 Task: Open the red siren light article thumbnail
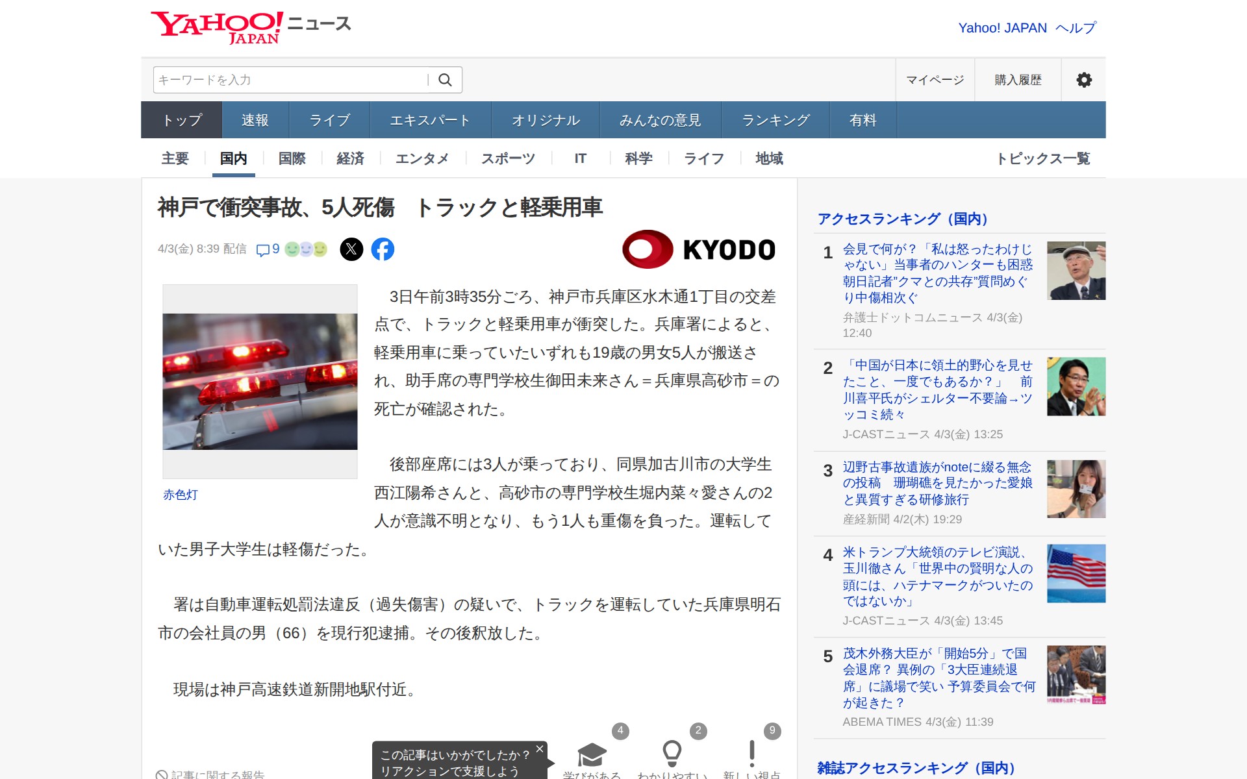tap(260, 382)
